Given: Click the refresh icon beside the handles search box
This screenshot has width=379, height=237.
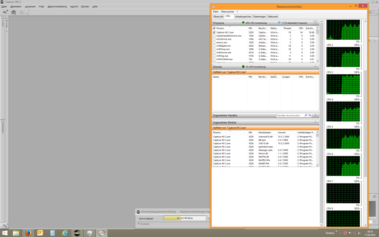Looking at the screenshot, I should pos(310,116).
